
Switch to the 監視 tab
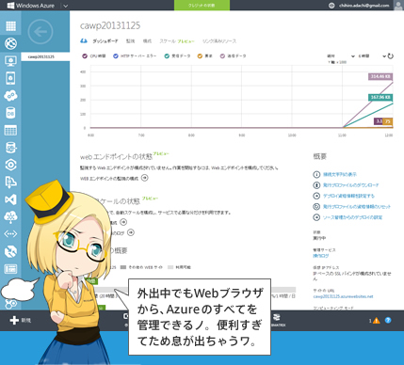coord(130,41)
